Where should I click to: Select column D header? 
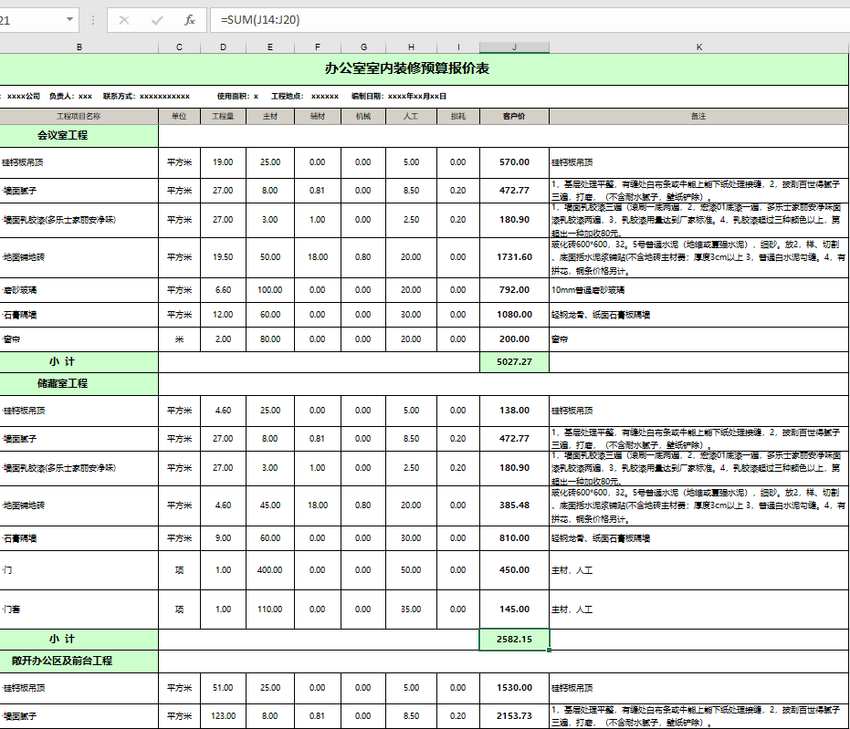pyautogui.click(x=224, y=47)
